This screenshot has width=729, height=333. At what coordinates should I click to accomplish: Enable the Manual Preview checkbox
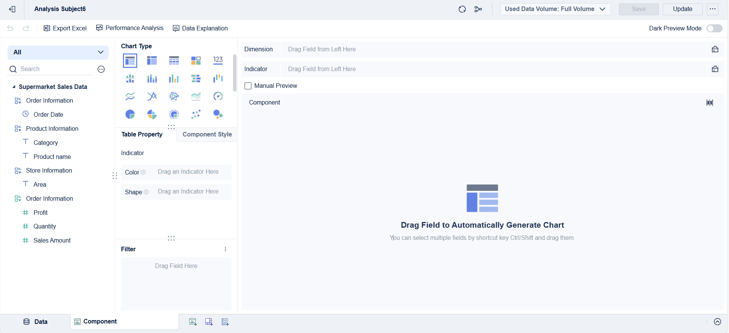[x=248, y=86]
